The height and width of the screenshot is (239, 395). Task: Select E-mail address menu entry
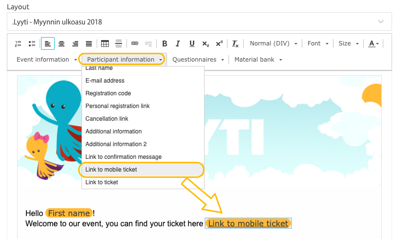tap(143, 81)
